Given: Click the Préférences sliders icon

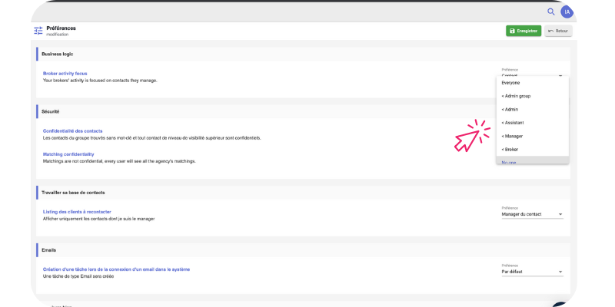Looking at the screenshot, I should click(x=38, y=31).
